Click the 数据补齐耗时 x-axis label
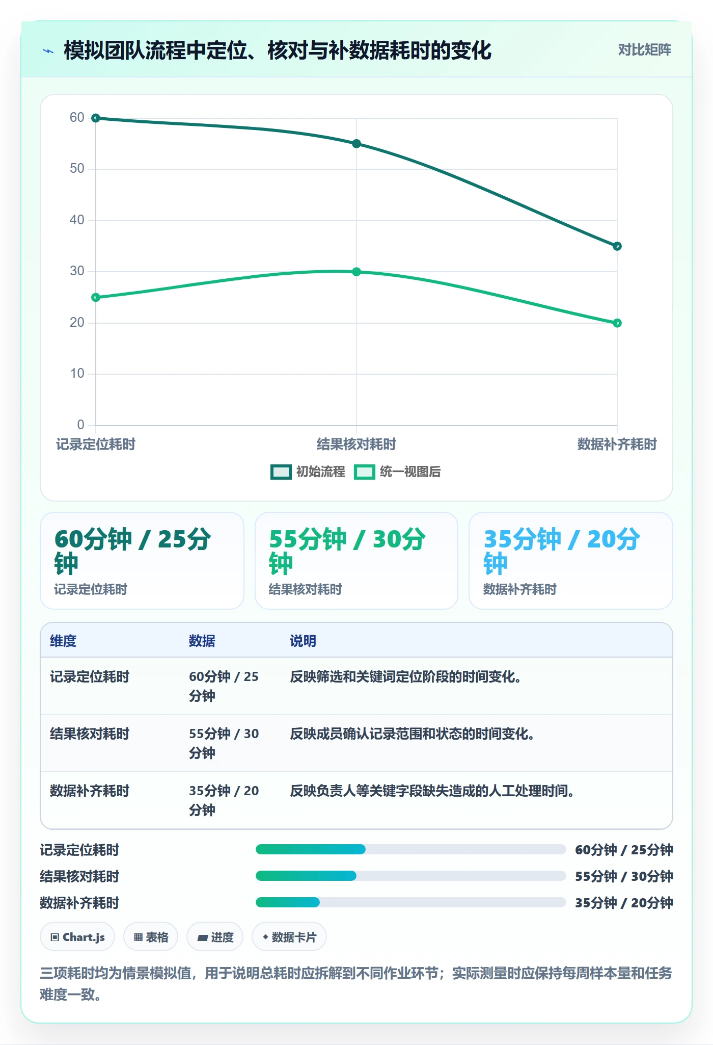Viewport: 713px width, 1045px height. coord(617,444)
